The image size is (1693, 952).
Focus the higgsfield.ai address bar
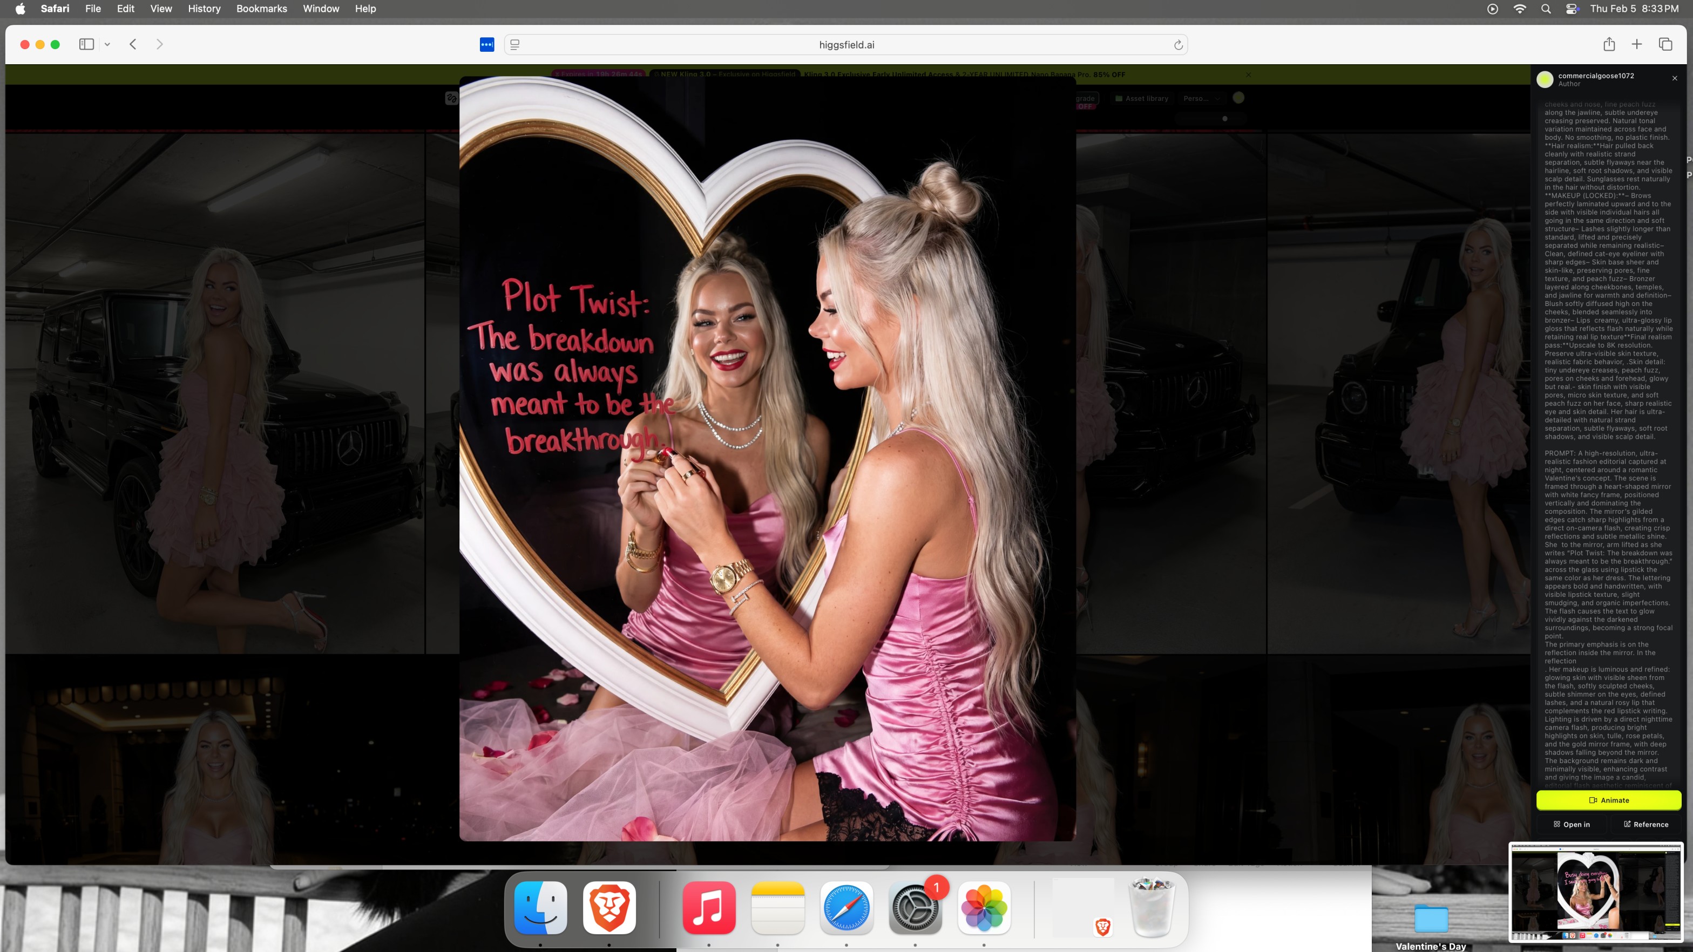tap(846, 45)
